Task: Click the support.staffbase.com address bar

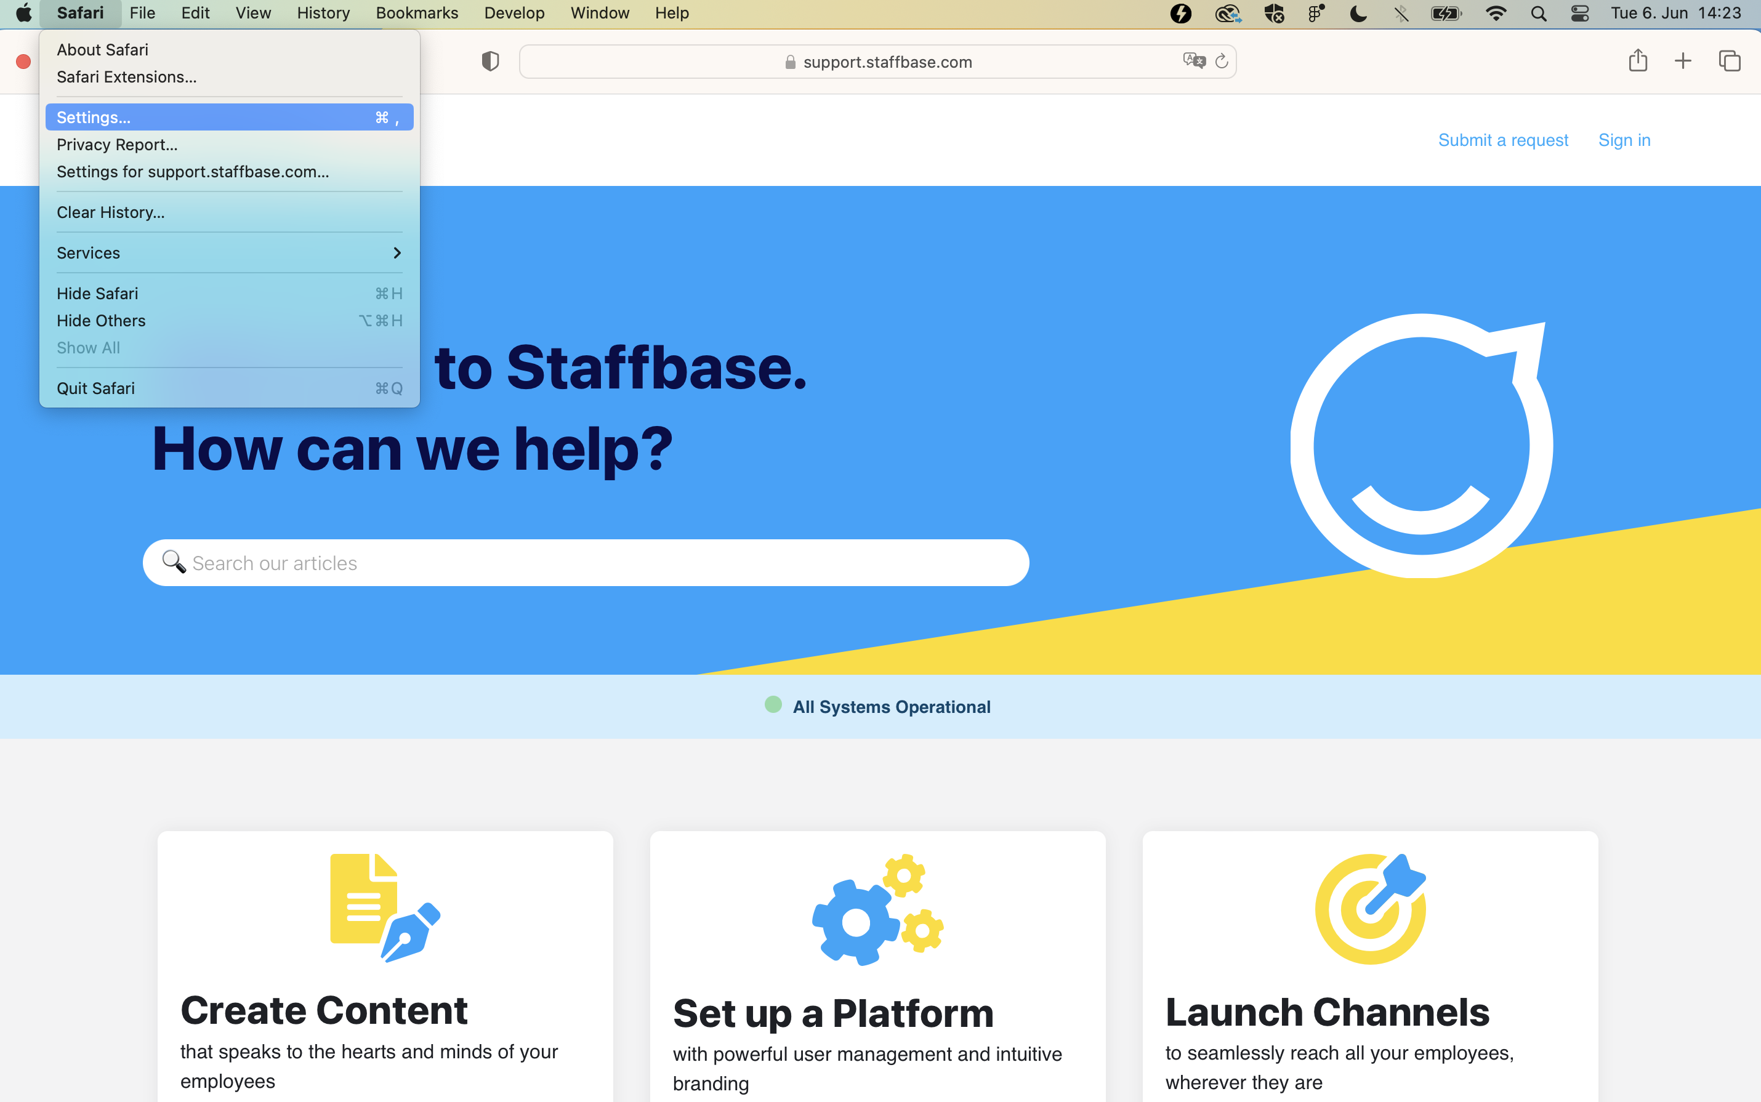Action: [877, 61]
